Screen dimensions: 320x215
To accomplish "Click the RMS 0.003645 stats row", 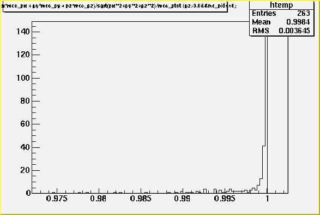I will (x=281, y=31).
